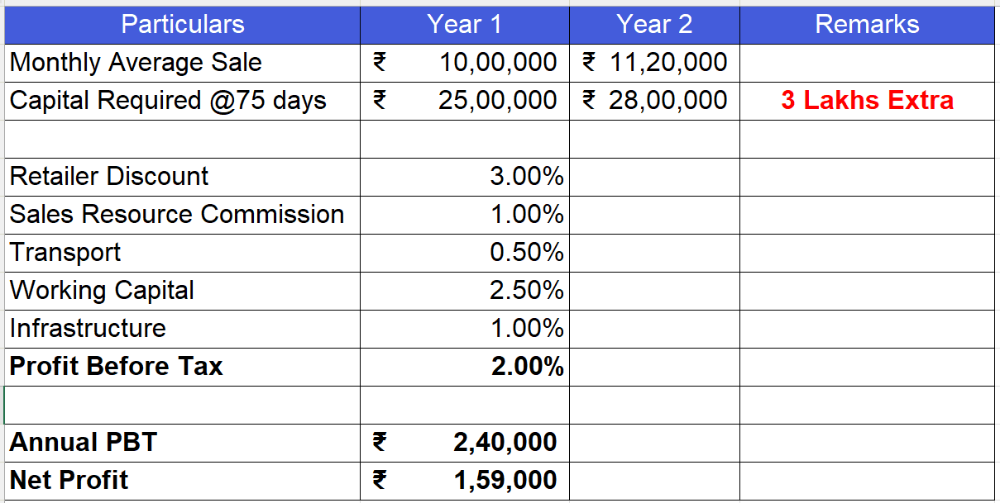Click the Retailer Discount 3.00% cell

pos(526,177)
